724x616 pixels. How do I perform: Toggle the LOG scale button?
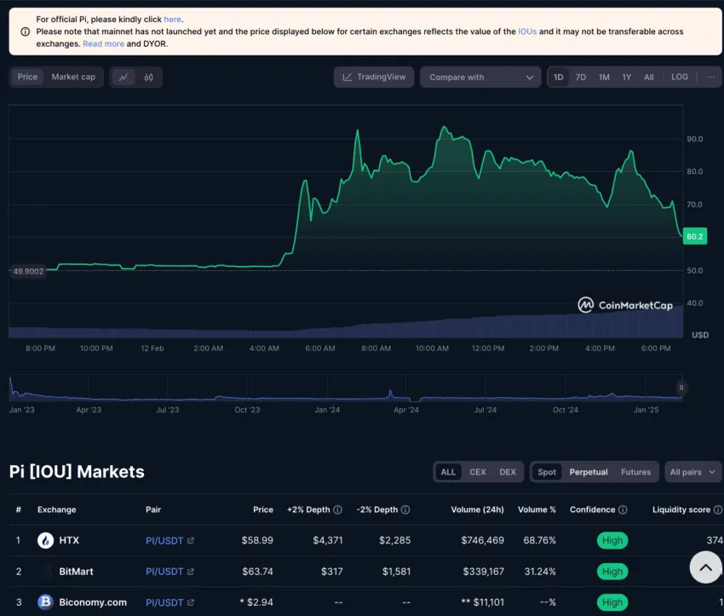coord(680,78)
